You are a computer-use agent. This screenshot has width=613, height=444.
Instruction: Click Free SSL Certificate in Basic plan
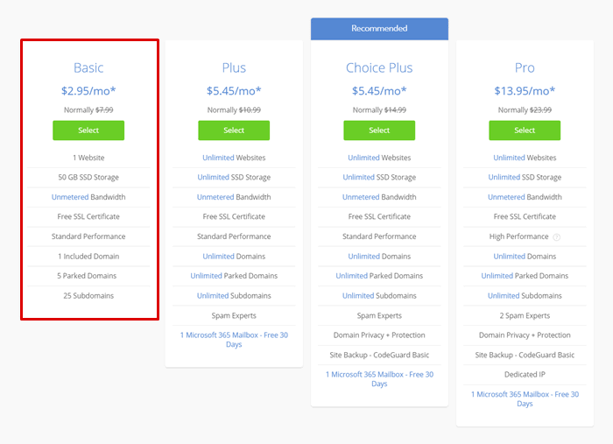click(x=88, y=216)
